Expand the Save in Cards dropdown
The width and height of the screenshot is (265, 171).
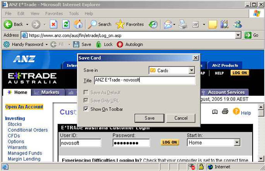[191, 70]
